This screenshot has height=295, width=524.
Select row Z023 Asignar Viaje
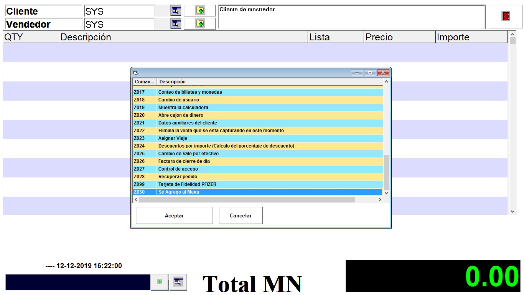pyautogui.click(x=258, y=138)
